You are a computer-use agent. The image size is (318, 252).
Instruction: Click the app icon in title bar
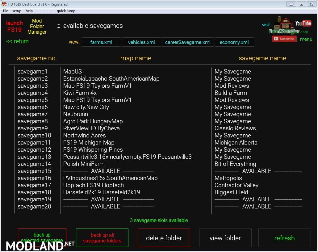point(4,4)
